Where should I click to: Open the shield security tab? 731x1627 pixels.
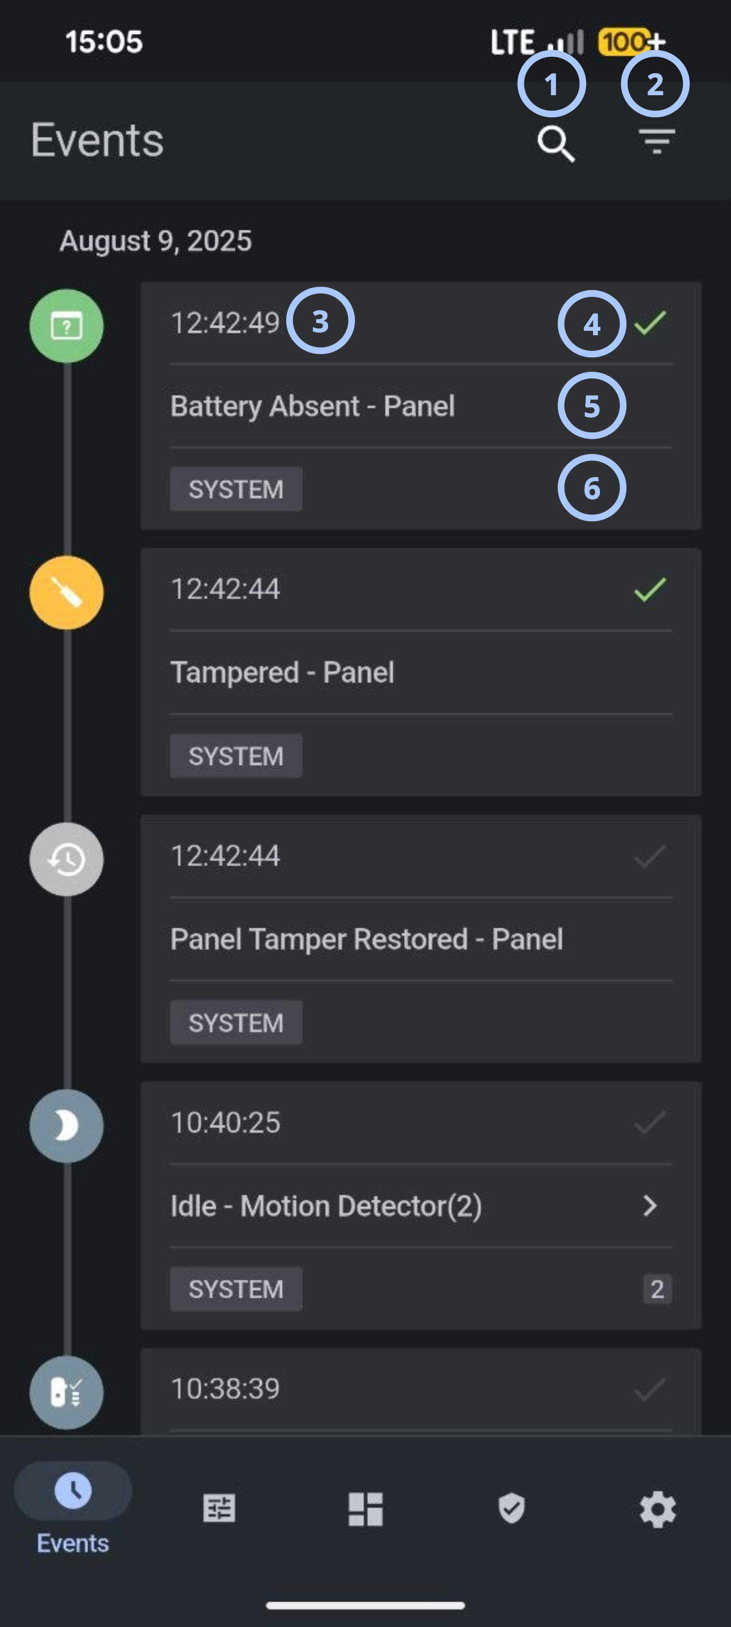[x=511, y=1509]
